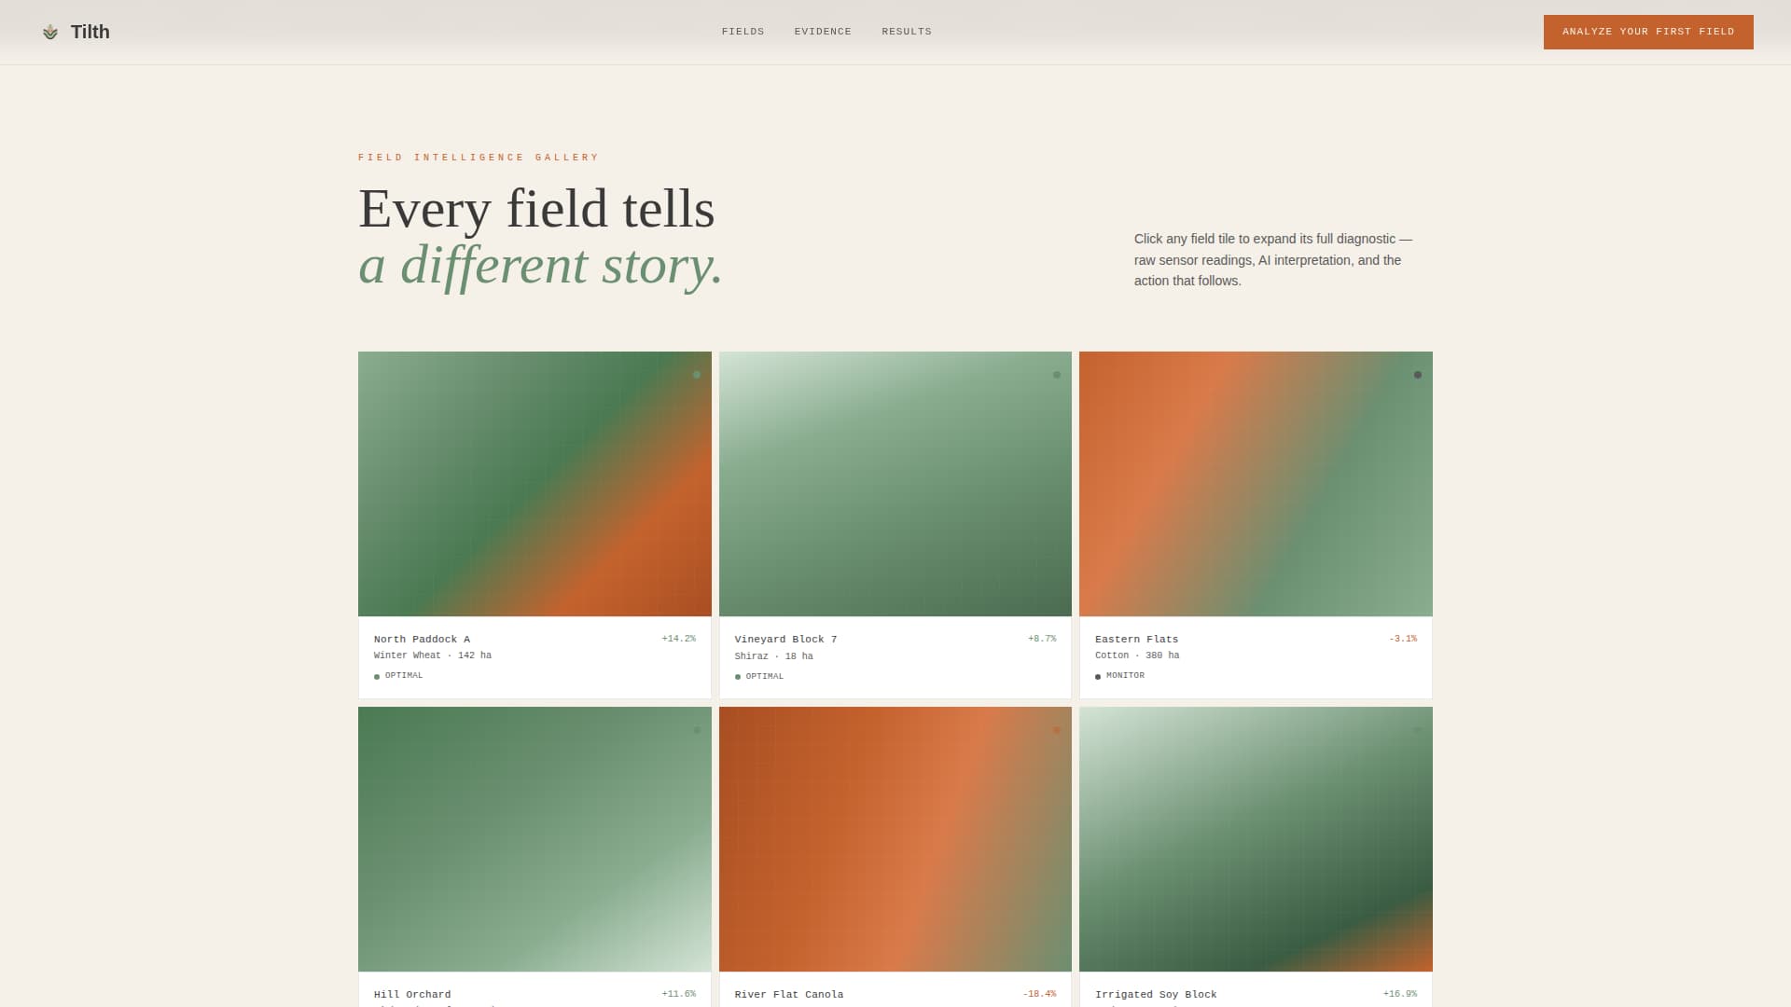Open the Results nav item
This screenshot has width=1791, height=1007.
click(x=907, y=32)
